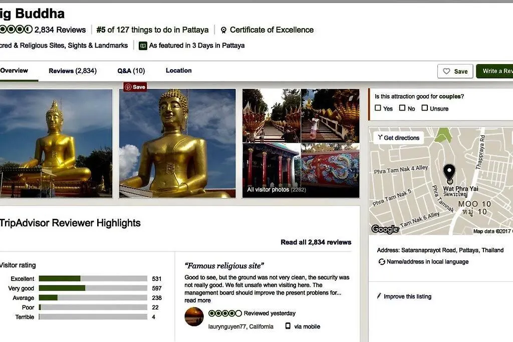
Task: Check the Yes box for couples question
Action: [378, 108]
